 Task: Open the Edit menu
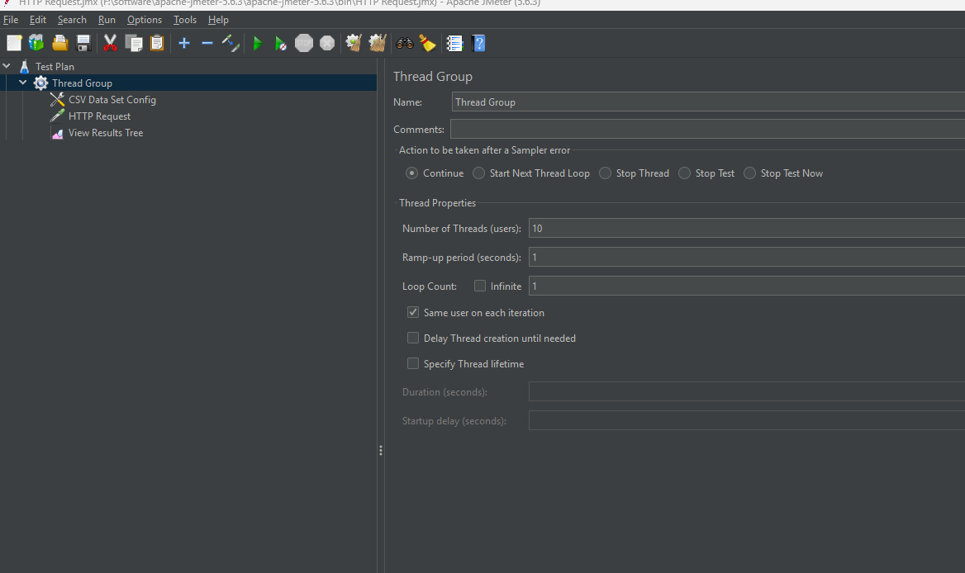[x=37, y=20]
